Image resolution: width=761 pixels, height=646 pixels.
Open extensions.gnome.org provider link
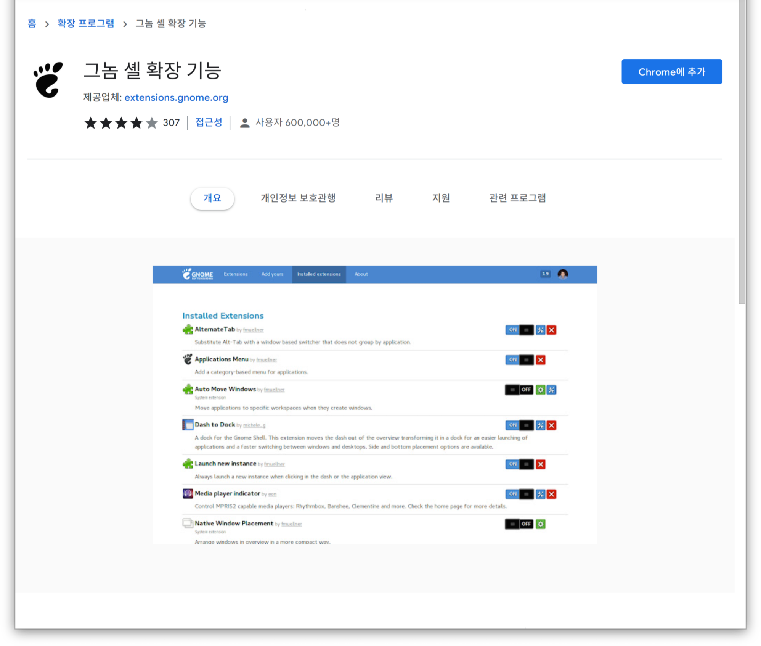point(176,98)
